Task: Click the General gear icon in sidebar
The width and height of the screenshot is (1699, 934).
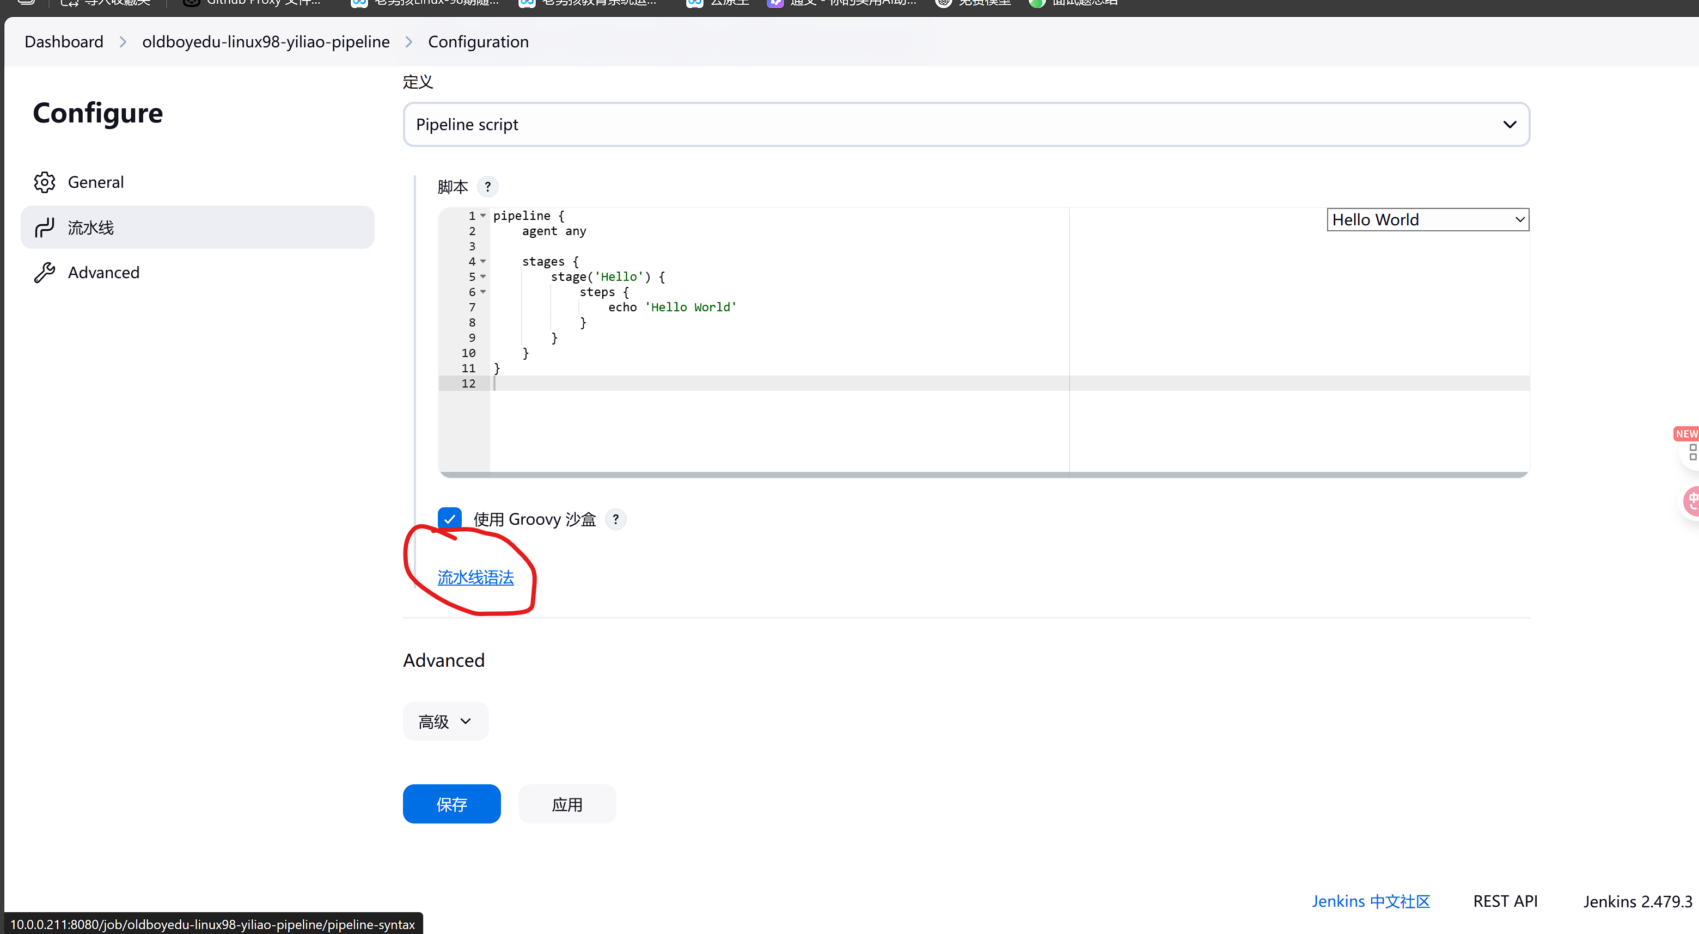Action: [44, 182]
